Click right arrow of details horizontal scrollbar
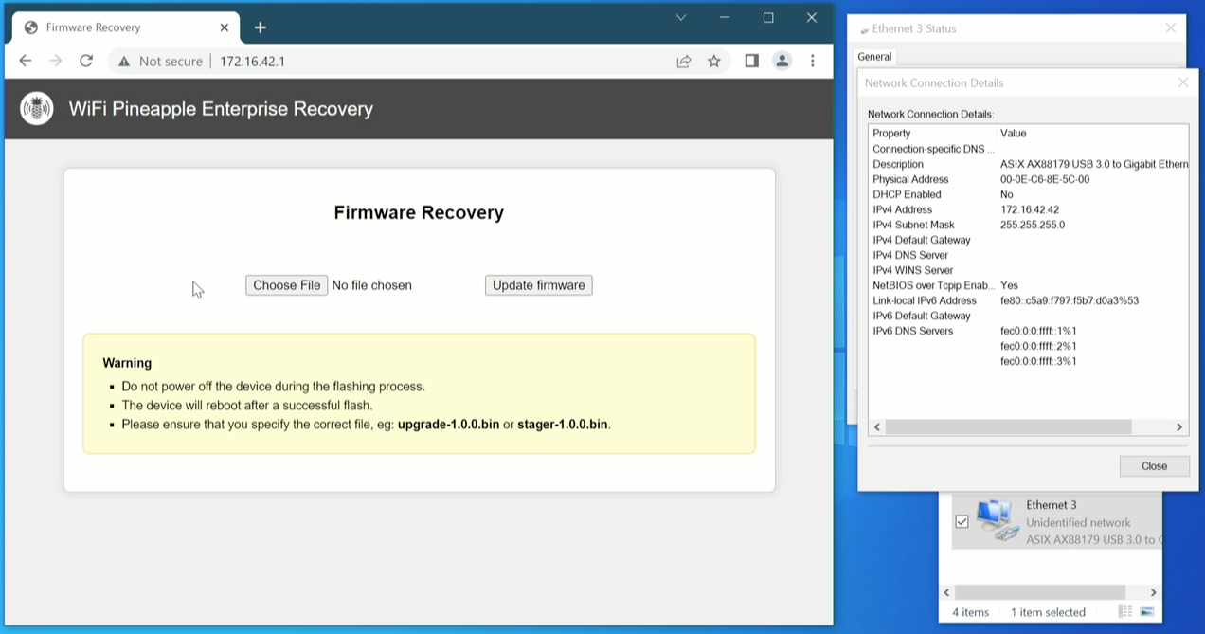This screenshot has height=634, width=1205. [1179, 427]
